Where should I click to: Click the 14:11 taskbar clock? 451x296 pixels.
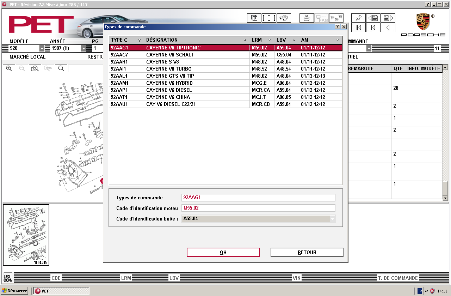[442, 291]
